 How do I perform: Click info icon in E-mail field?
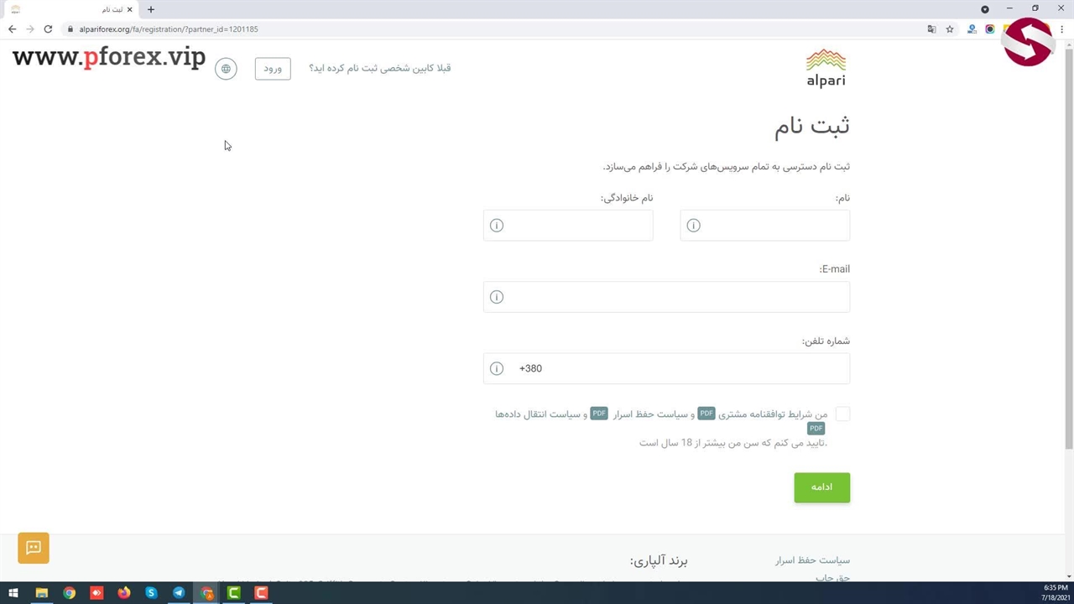click(497, 297)
